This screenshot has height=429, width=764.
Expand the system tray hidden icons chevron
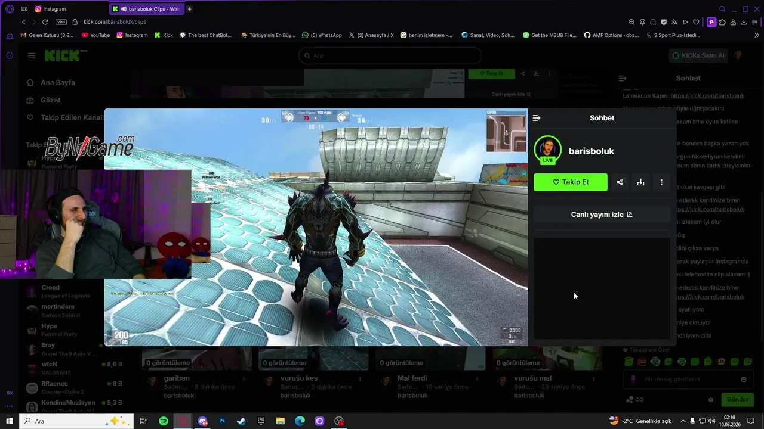pos(683,421)
